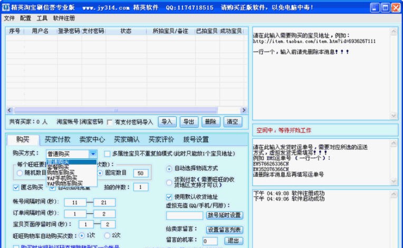Click the 清空 button
The image size is (403, 248).
[233, 122]
